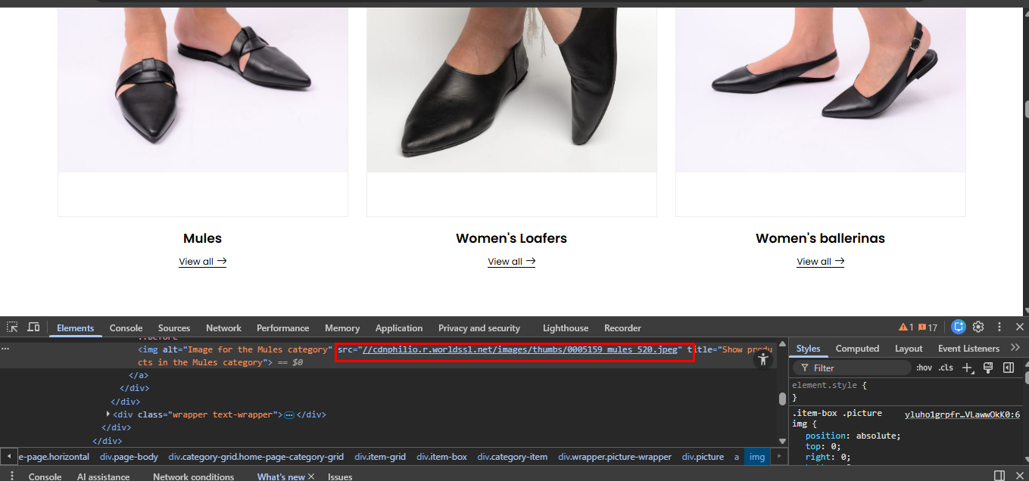Click the new style rule plus icon
The height and width of the screenshot is (481, 1029).
click(x=966, y=368)
